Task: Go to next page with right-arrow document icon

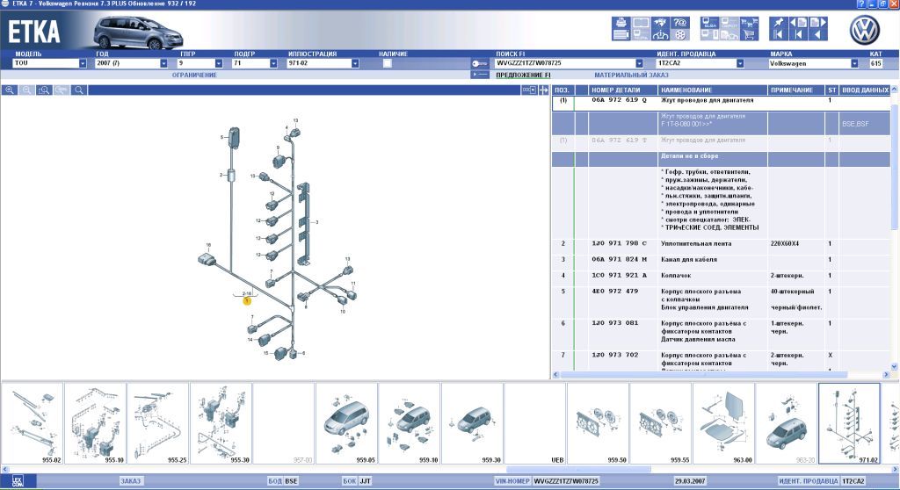Action: click(x=818, y=22)
